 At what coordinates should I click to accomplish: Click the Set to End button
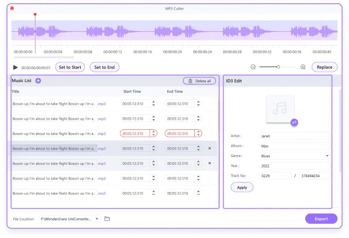point(105,67)
